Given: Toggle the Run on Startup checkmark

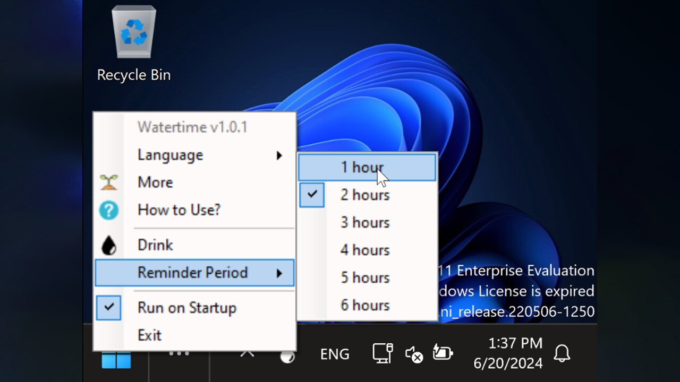Looking at the screenshot, I should (108, 306).
